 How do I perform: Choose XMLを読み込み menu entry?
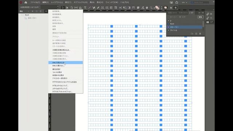(x=66, y=63)
